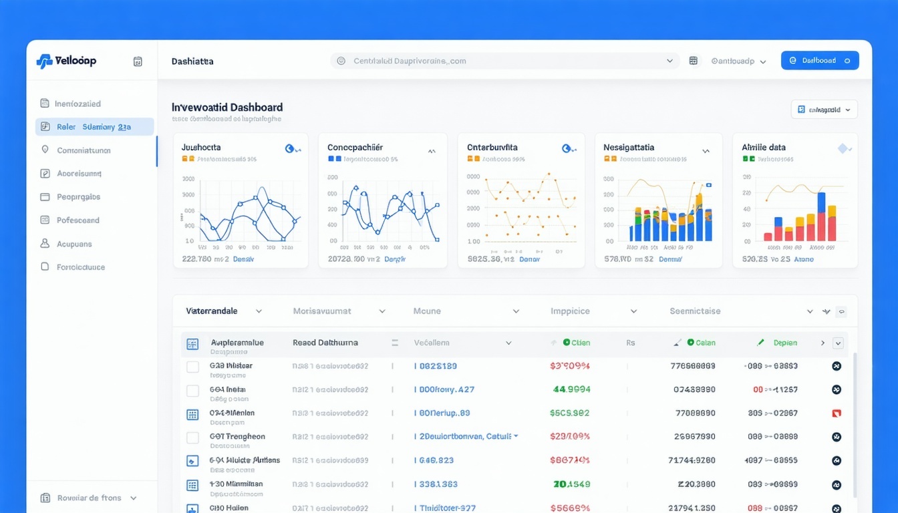Click the Inenlozatied sidebar icon
The height and width of the screenshot is (513, 898).
45,104
